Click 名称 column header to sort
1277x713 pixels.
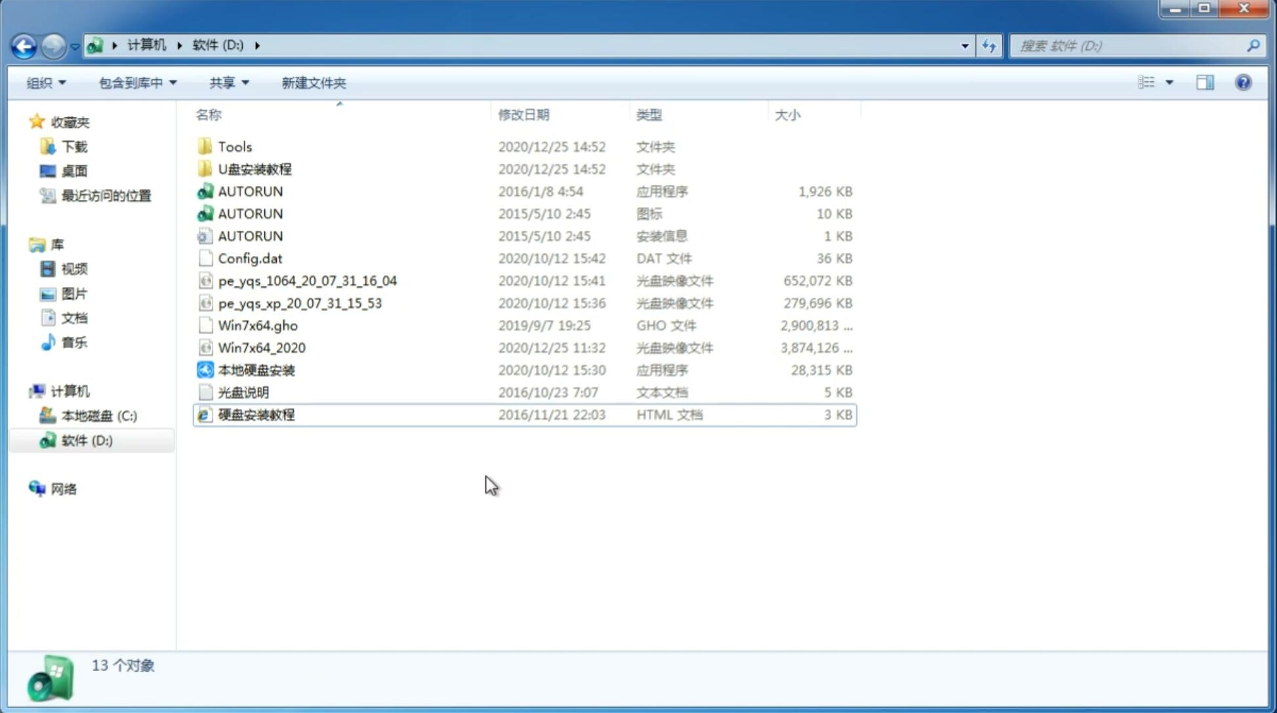209,114
